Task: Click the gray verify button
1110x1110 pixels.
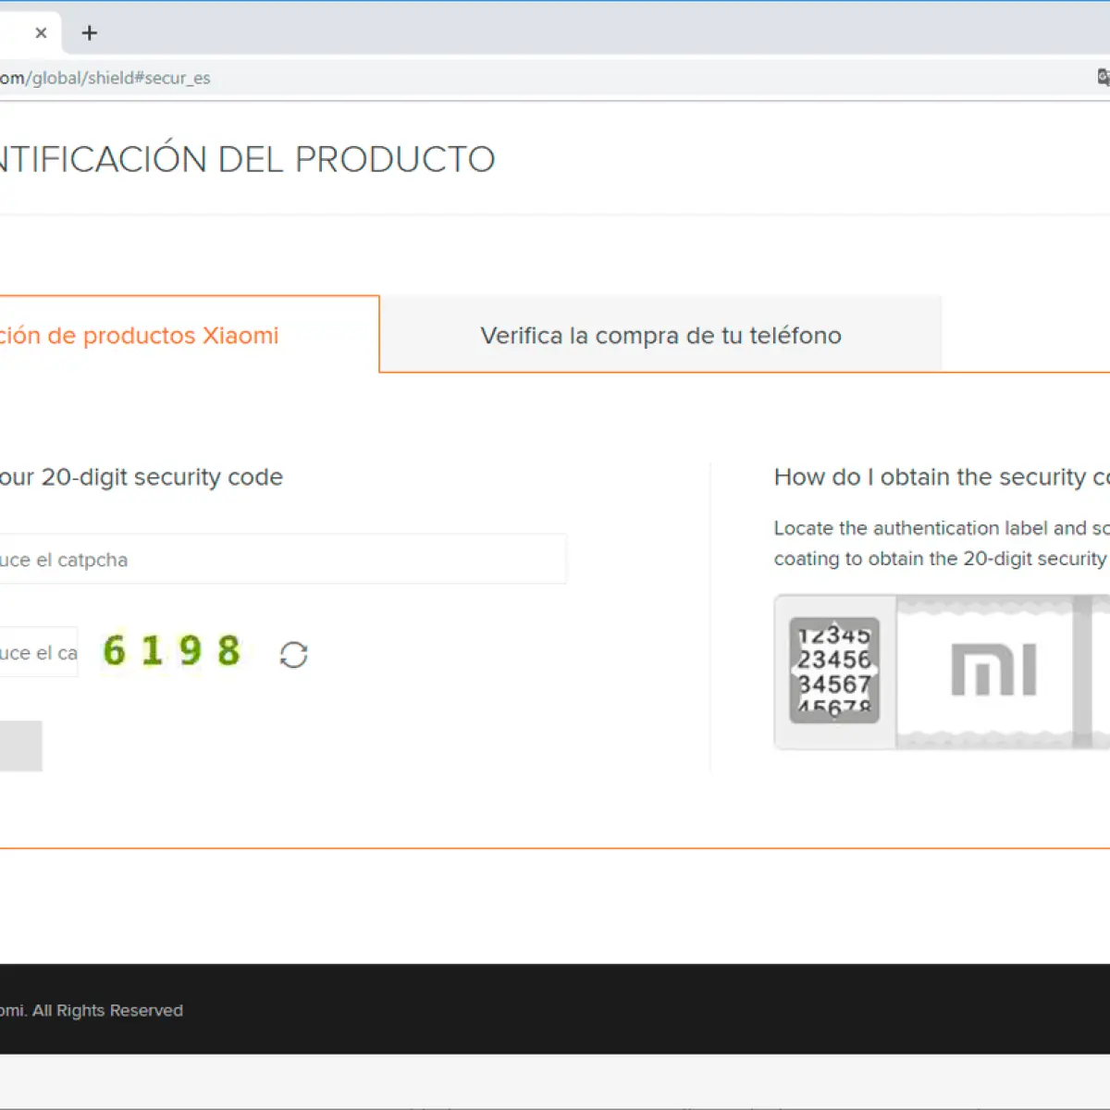Action: [x=20, y=746]
